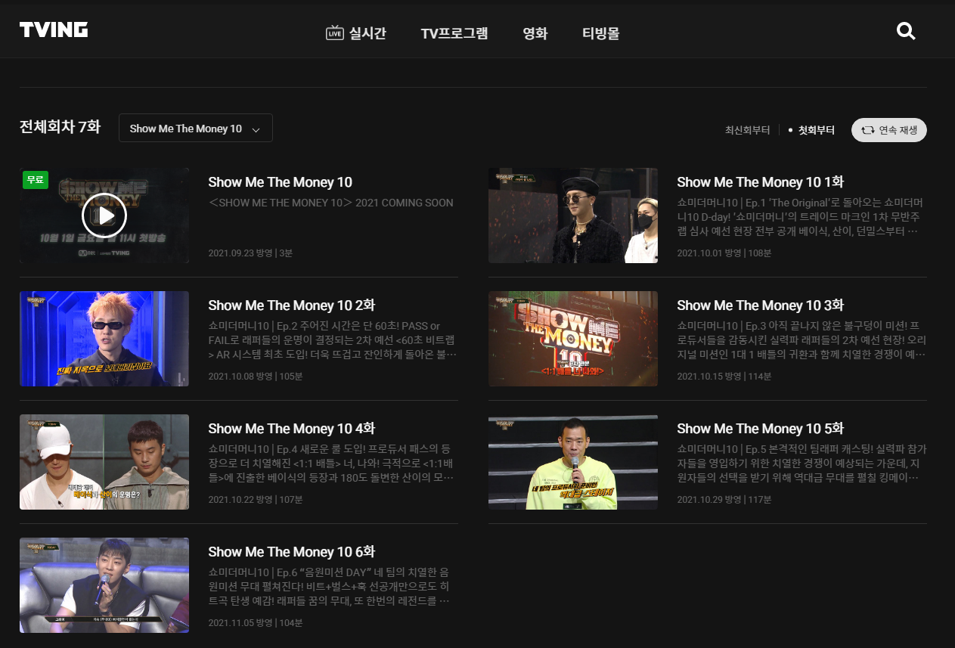Click the 무료 free badge
955x648 pixels.
pos(35,180)
